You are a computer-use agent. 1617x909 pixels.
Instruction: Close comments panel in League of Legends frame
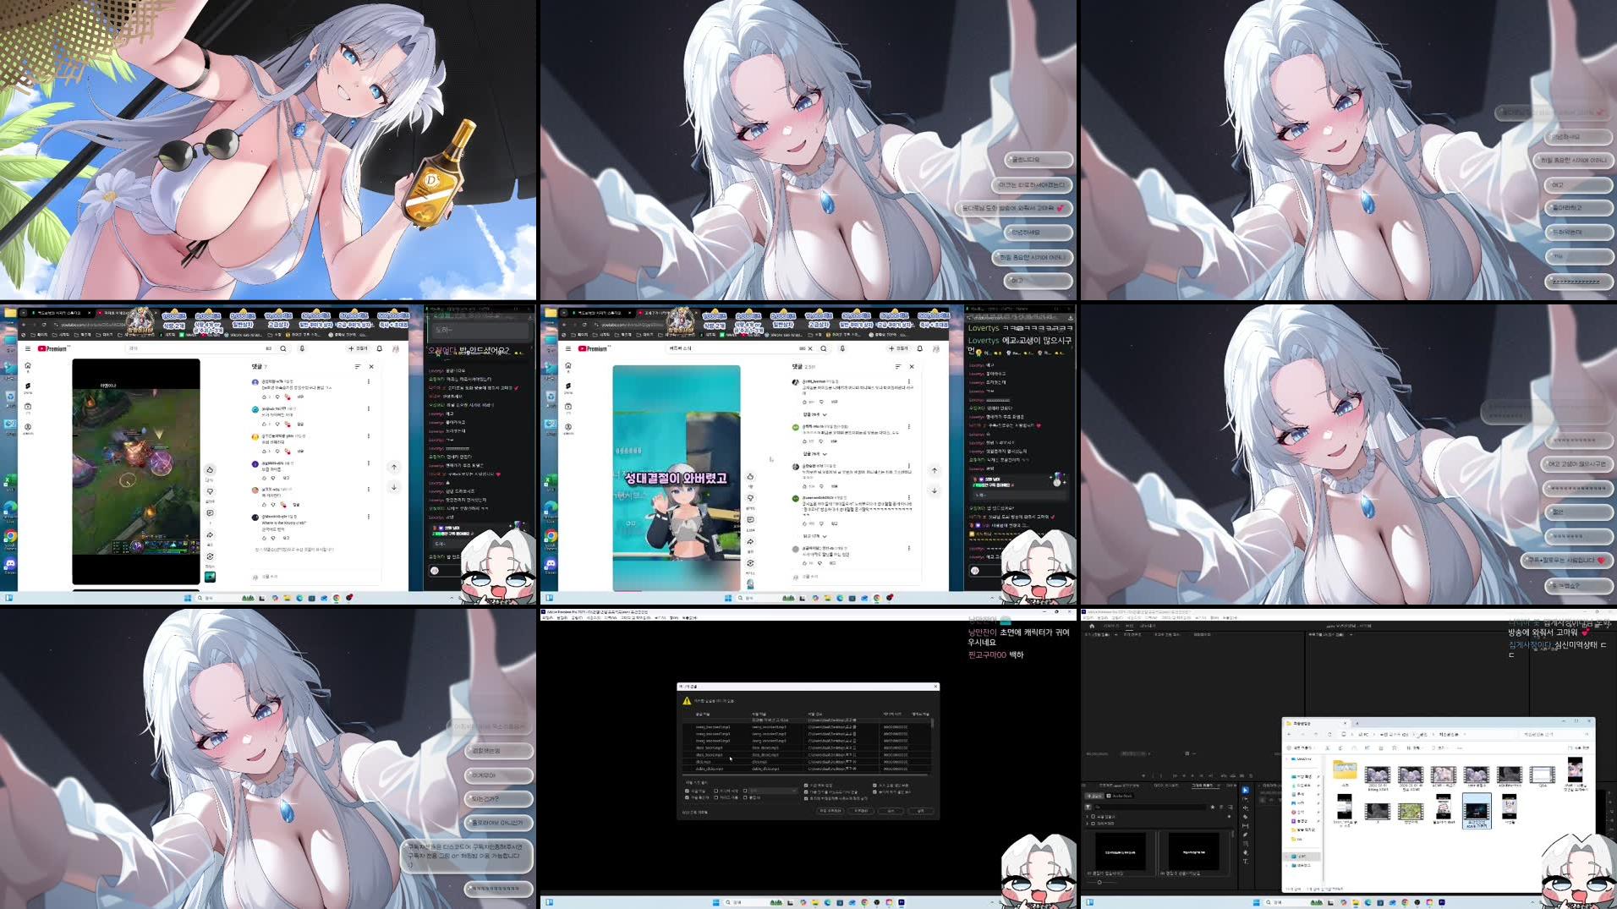[371, 367]
